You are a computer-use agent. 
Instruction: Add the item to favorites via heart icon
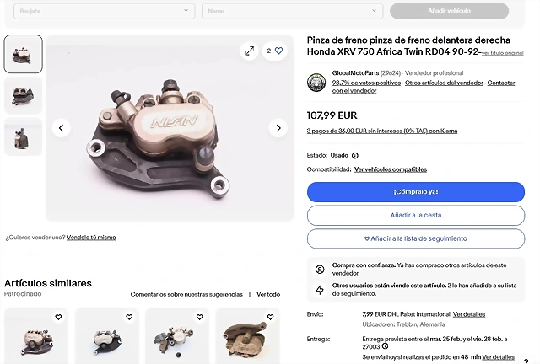pos(275,51)
